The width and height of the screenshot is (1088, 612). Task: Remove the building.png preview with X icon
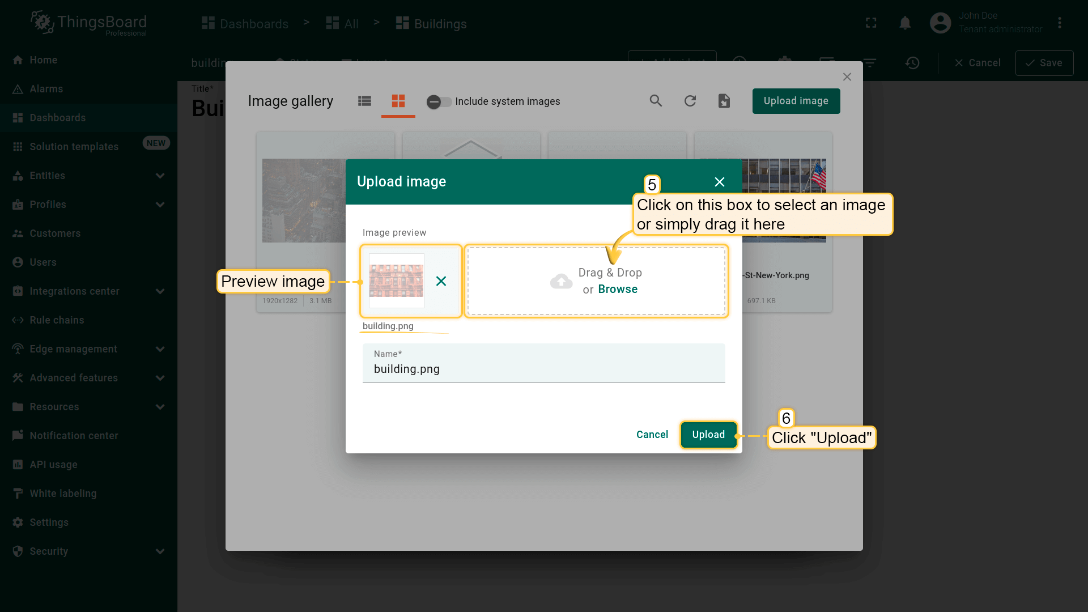point(441,281)
